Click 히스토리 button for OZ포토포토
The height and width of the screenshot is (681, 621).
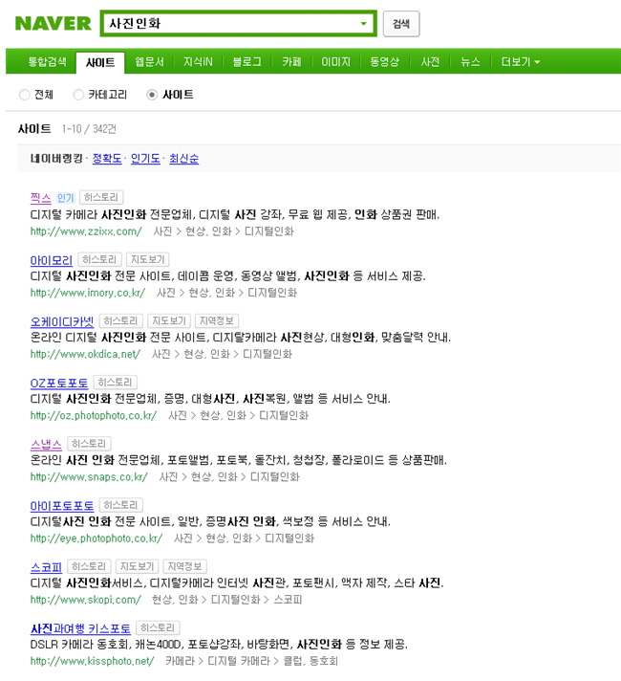pyautogui.click(x=116, y=383)
